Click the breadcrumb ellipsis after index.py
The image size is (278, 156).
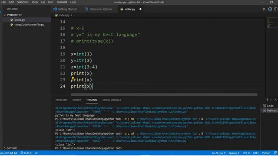(74, 16)
